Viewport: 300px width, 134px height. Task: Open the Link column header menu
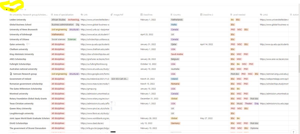coord(84,15)
